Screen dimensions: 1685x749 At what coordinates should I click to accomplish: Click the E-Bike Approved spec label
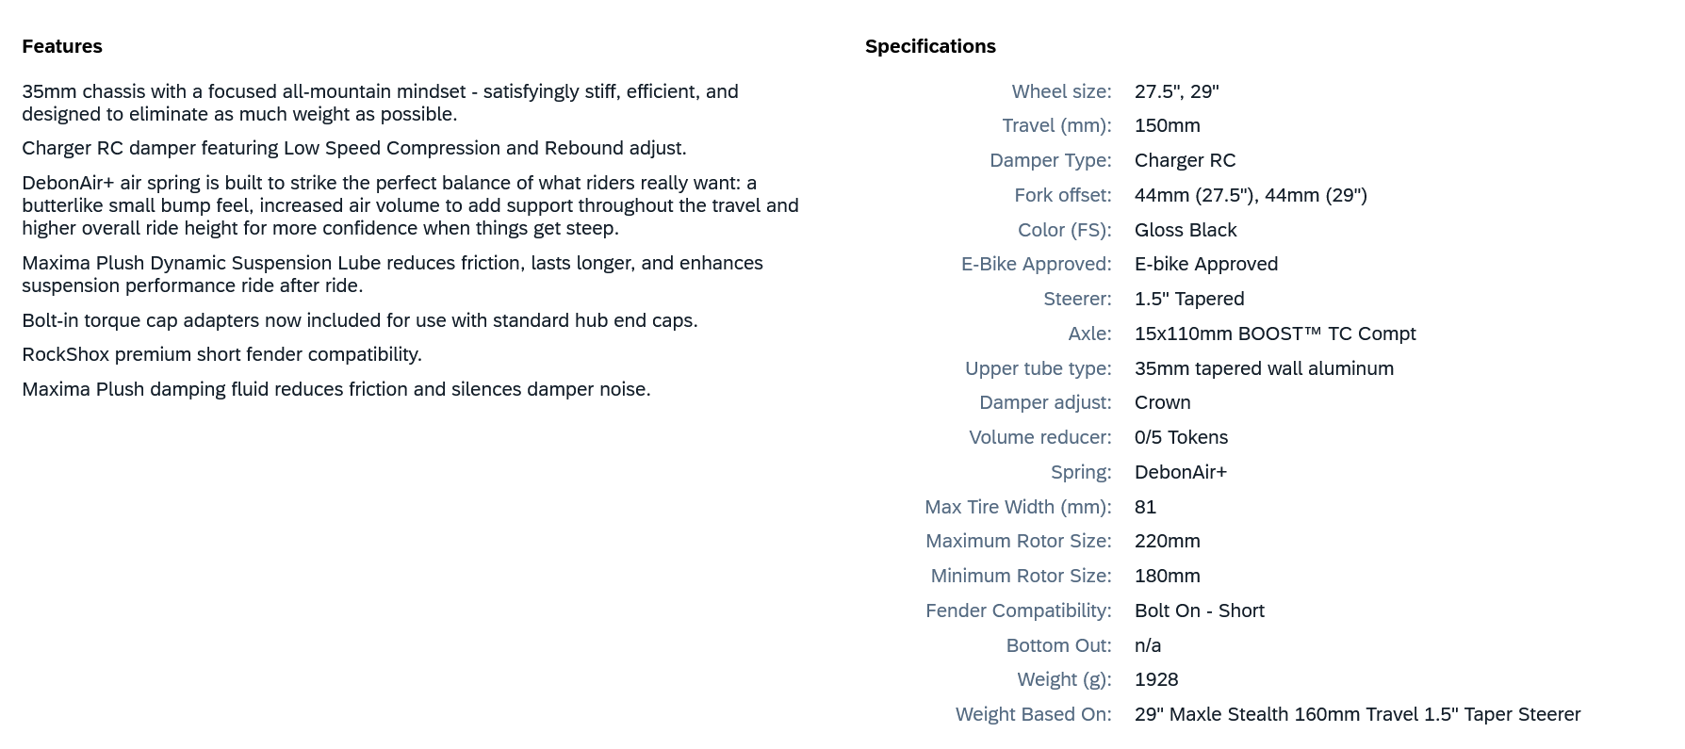(1036, 264)
